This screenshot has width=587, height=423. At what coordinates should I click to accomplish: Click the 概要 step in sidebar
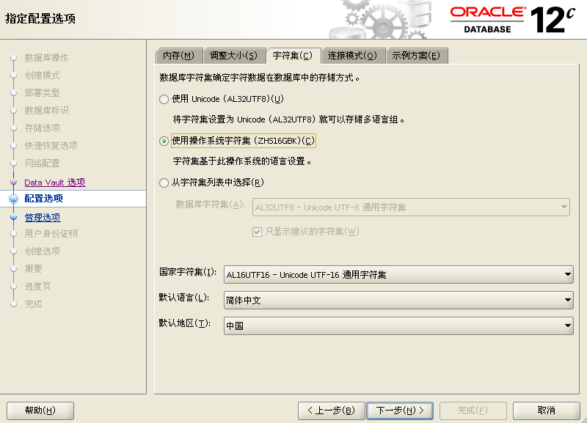click(33, 269)
